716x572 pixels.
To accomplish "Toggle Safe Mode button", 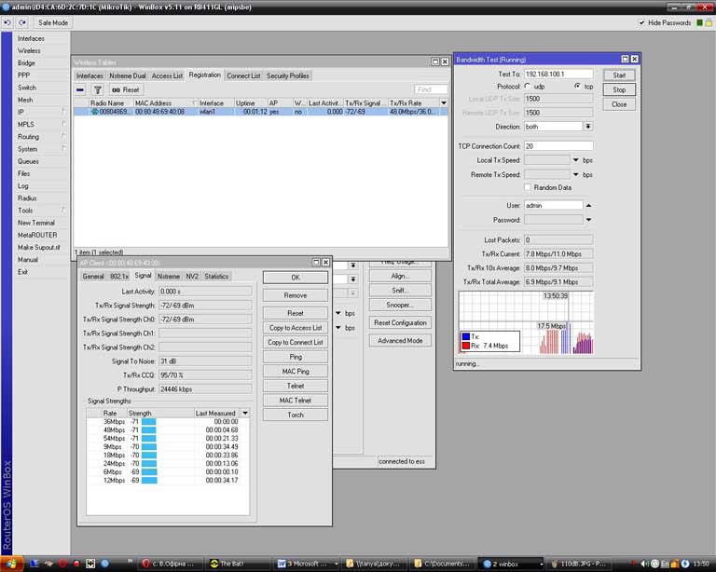I will coord(52,22).
